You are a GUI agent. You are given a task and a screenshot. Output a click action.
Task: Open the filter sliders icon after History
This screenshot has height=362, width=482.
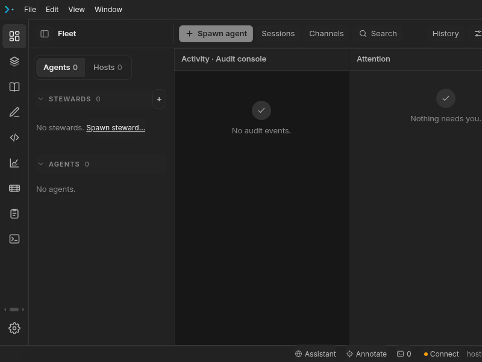pos(478,34)
